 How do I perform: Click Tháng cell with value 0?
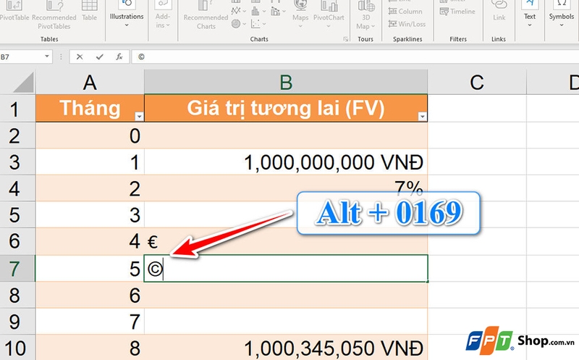90,135
